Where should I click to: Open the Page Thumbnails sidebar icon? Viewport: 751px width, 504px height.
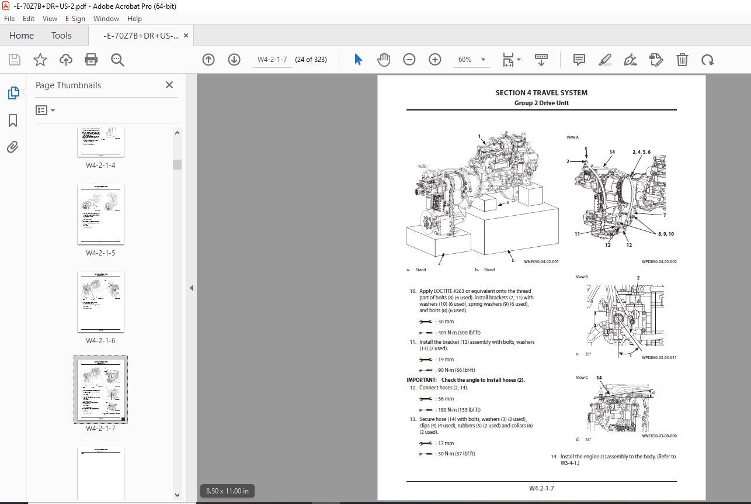point(13,92)
